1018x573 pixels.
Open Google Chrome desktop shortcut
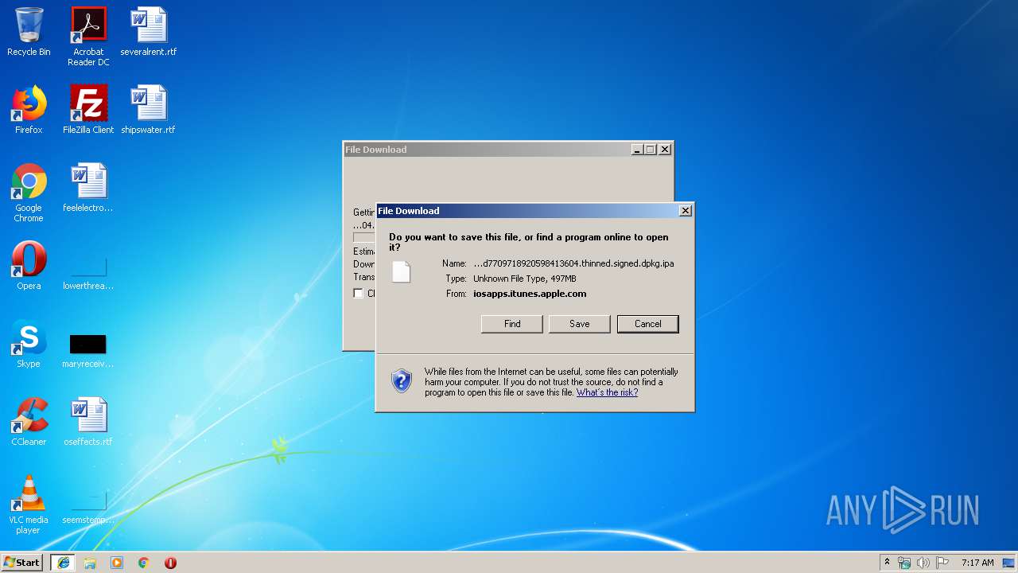click(x=29, y=193)
